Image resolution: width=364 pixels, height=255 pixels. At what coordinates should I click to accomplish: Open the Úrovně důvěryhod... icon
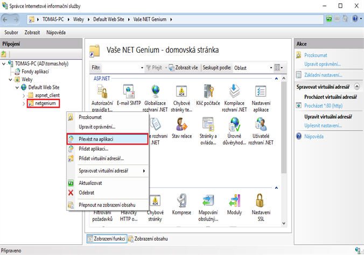234,124
